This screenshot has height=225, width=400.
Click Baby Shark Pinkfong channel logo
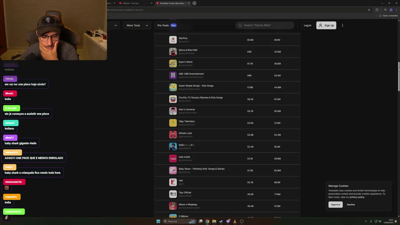point(173,170)
